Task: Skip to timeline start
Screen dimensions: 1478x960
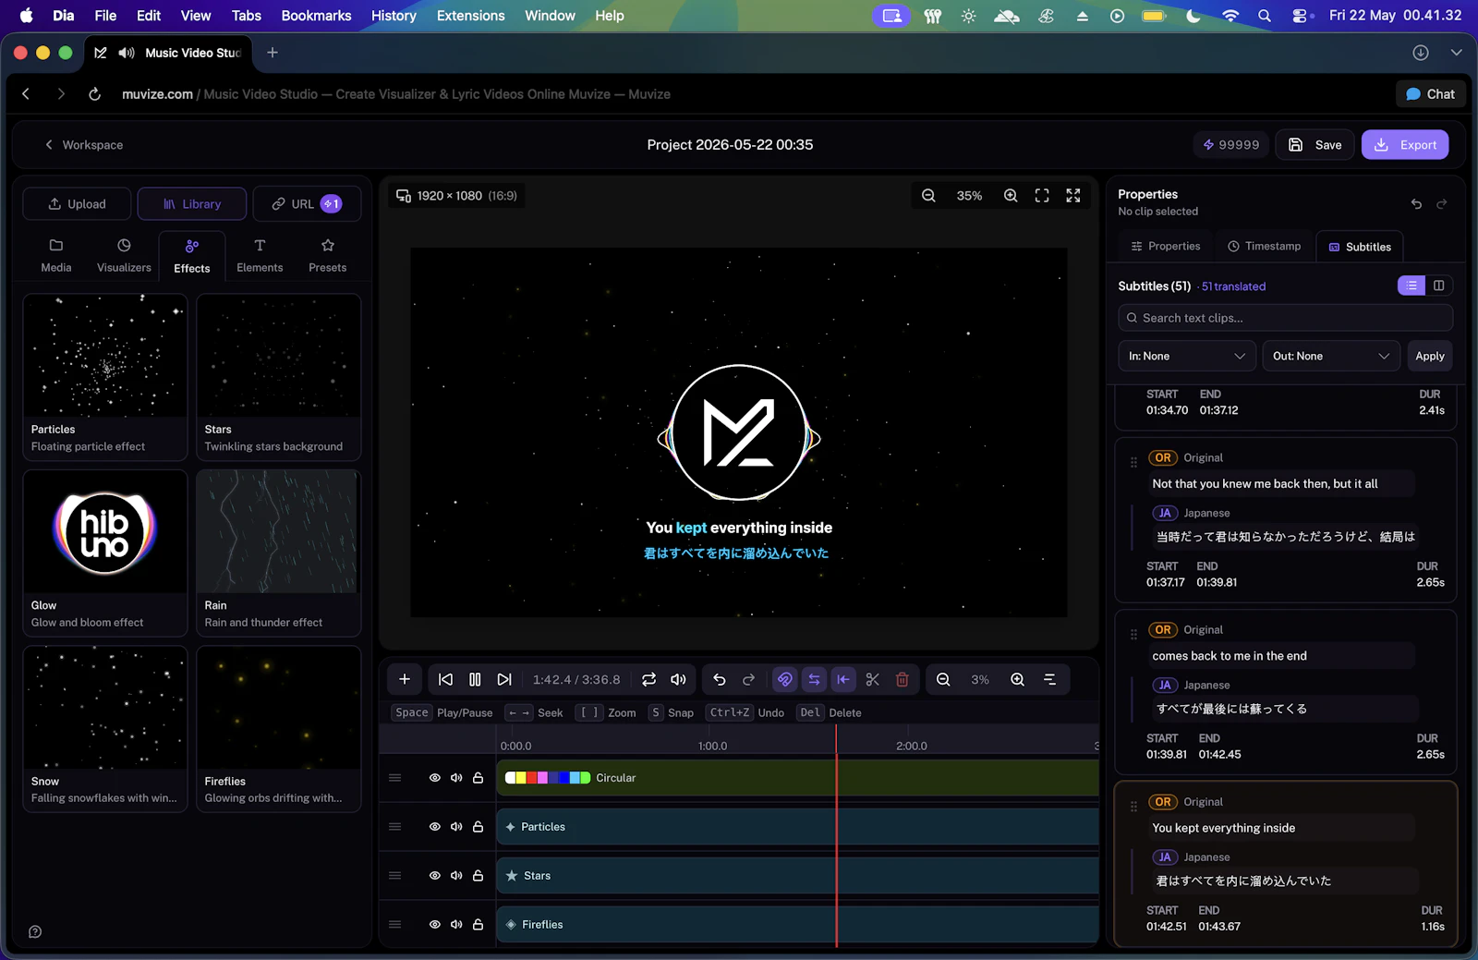Action: tap(445, 679)
